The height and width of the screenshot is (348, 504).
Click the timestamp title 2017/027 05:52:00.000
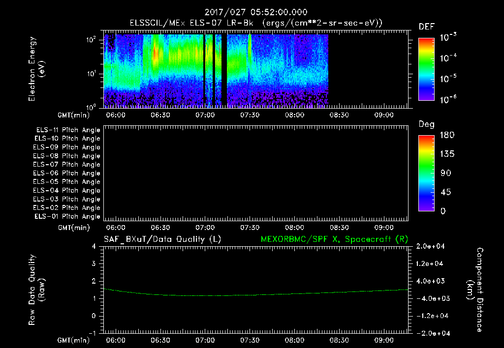(x=256, y=12)
